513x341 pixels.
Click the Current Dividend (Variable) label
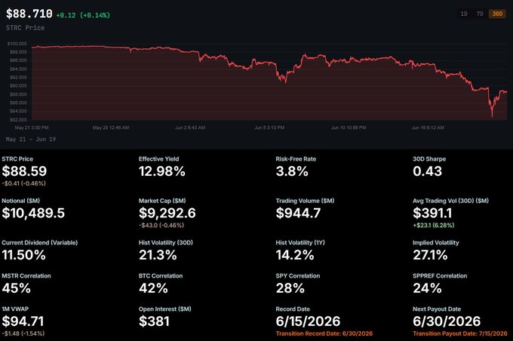click(39, 243)
